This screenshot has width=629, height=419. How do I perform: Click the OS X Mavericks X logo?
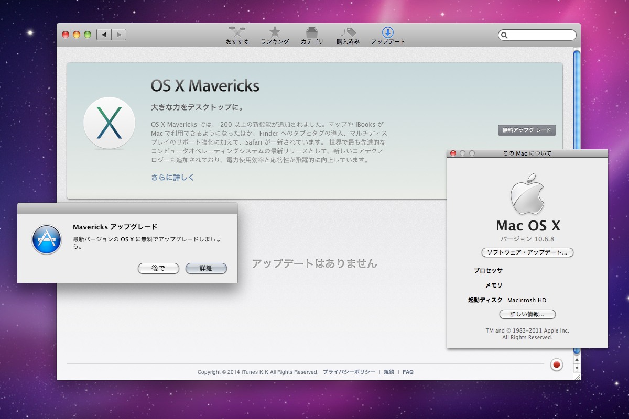point(110,123)
